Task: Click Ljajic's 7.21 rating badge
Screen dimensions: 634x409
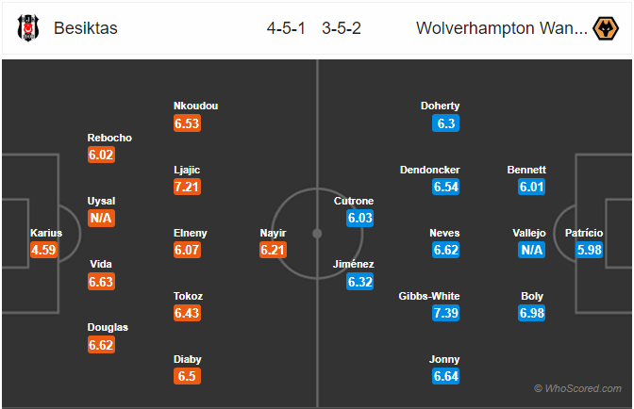Action: tap(187, 187)
